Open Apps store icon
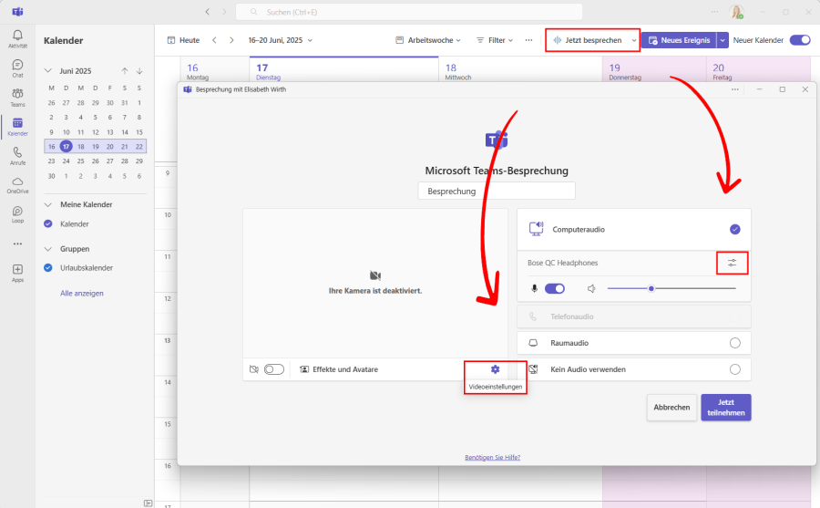Screen dimensions: 820x508 [x=17, y=273]
